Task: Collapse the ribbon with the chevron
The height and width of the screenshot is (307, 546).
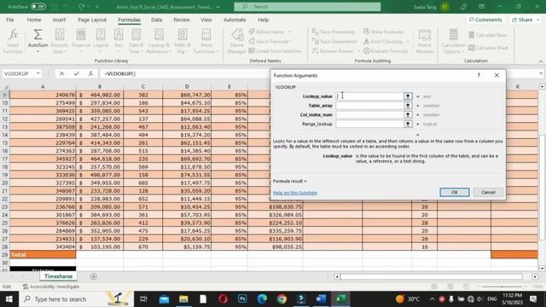Action: pos(541,61)
